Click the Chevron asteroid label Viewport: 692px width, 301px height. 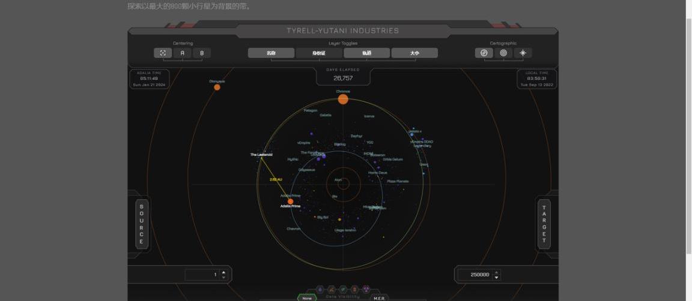294,228
